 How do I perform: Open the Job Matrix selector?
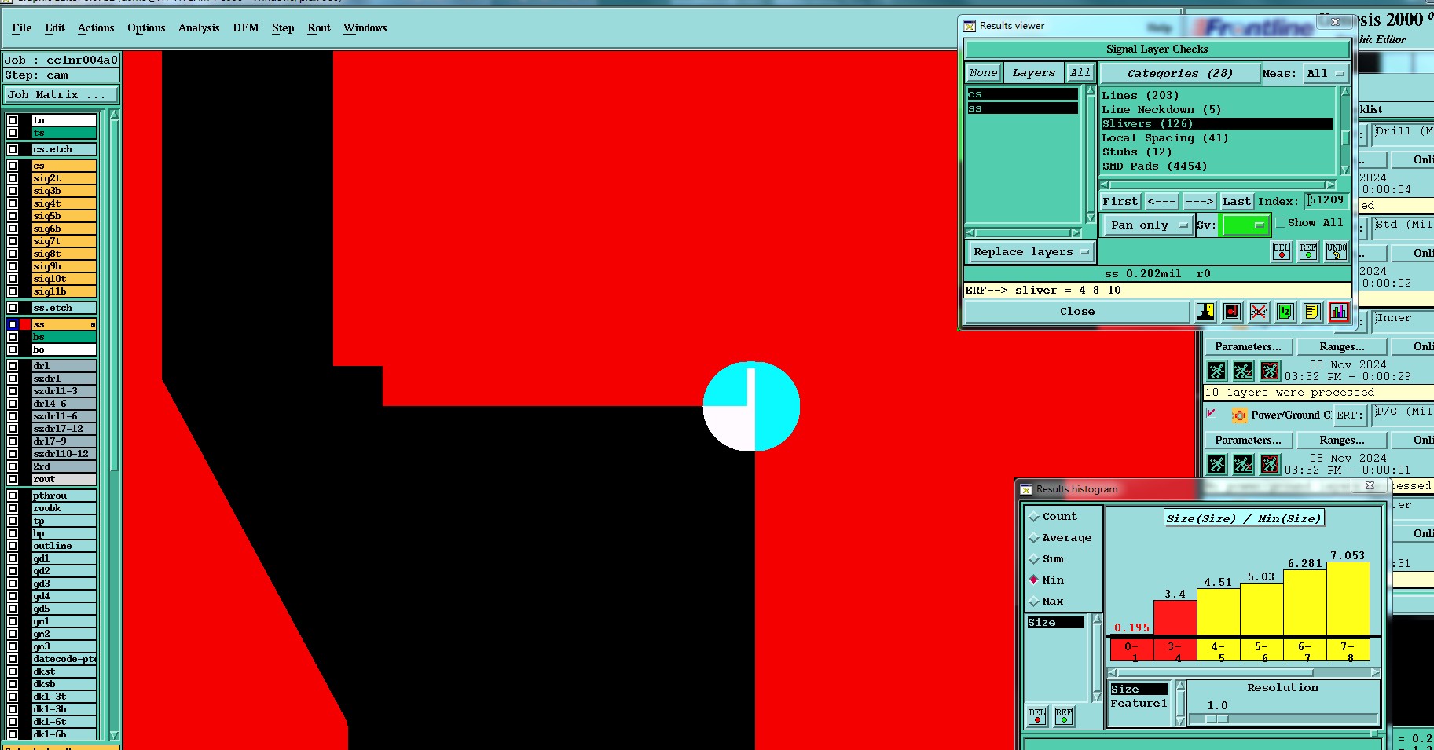pyautogui.click(x=61, y=95)
